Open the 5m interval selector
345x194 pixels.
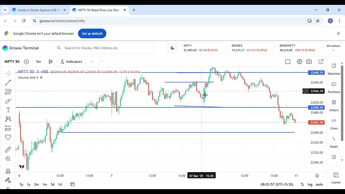(39, 62)
